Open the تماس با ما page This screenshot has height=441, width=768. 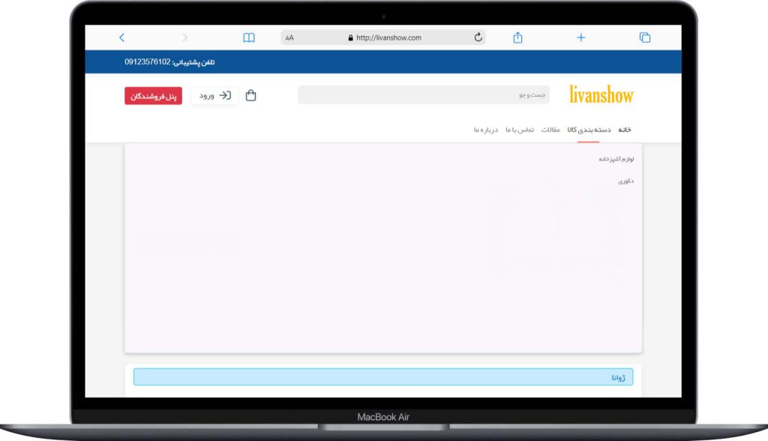[x=520, y=130]
